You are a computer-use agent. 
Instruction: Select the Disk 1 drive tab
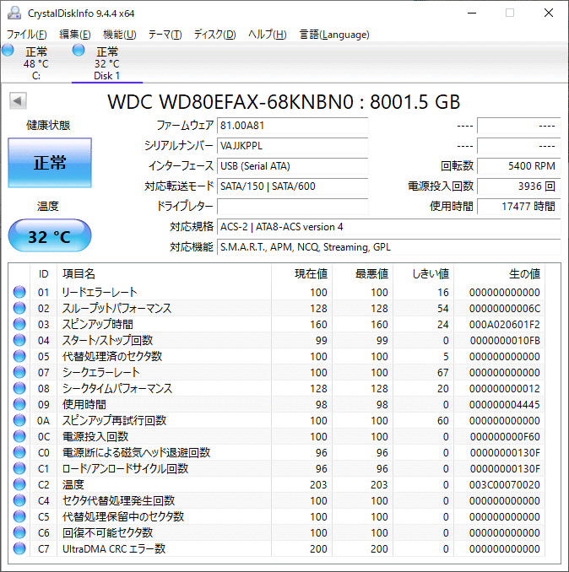click(x=106, y=63)
